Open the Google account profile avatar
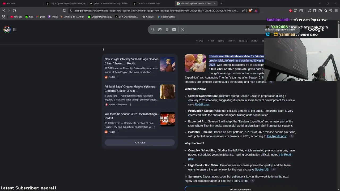Image resolution: width=340 pixels, height=191 pixels. (x=7, y=29)
